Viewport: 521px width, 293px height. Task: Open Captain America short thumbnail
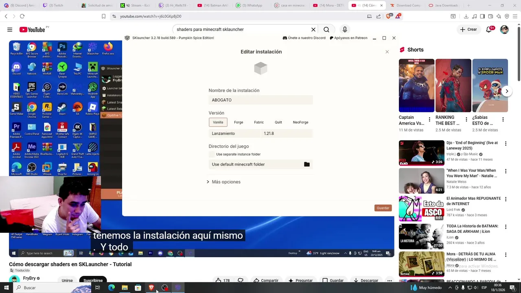pyautogui.click(x=416, y=85)
